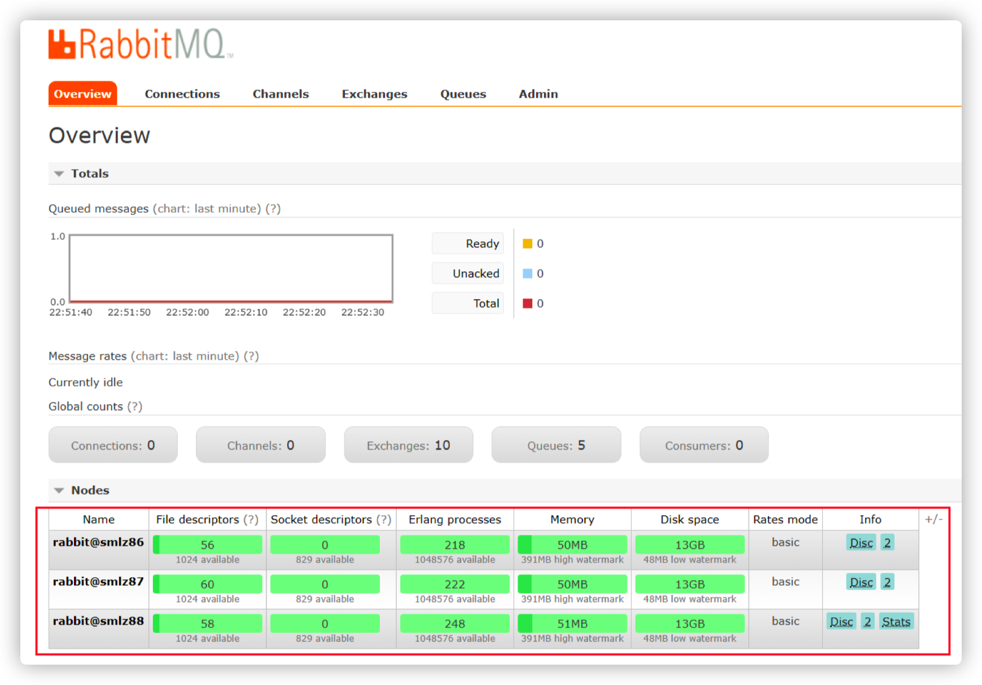The image size is (982, 685).
Task: Click the RabbitMQ logo
Action: 141,44
